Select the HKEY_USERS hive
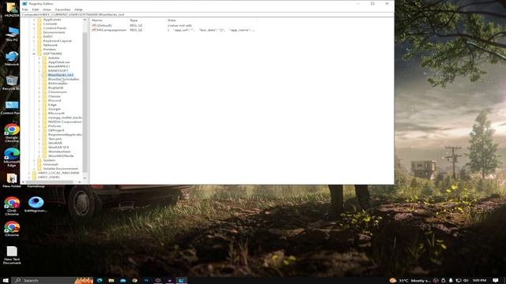Screen dimensions: 506x284 [49, 177]
